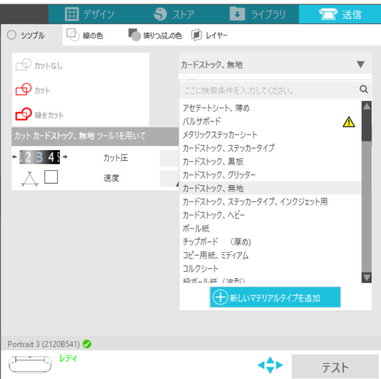Viewport: 381px width, 379px height.
Task: Select highlighted カードストック、無地 list entry
Action: 270,188
